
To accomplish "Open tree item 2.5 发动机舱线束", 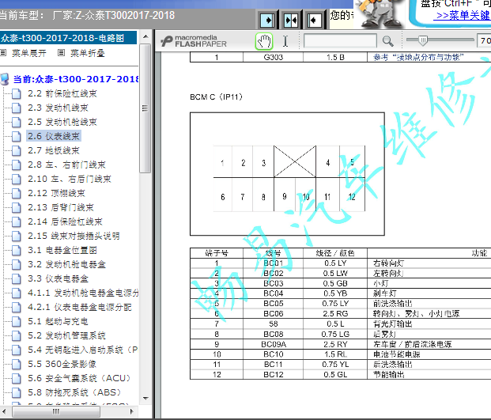I will 62,122.
